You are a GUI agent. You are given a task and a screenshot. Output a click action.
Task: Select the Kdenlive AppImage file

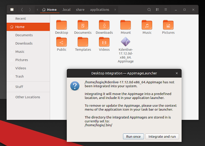click(x=126, y=43)
